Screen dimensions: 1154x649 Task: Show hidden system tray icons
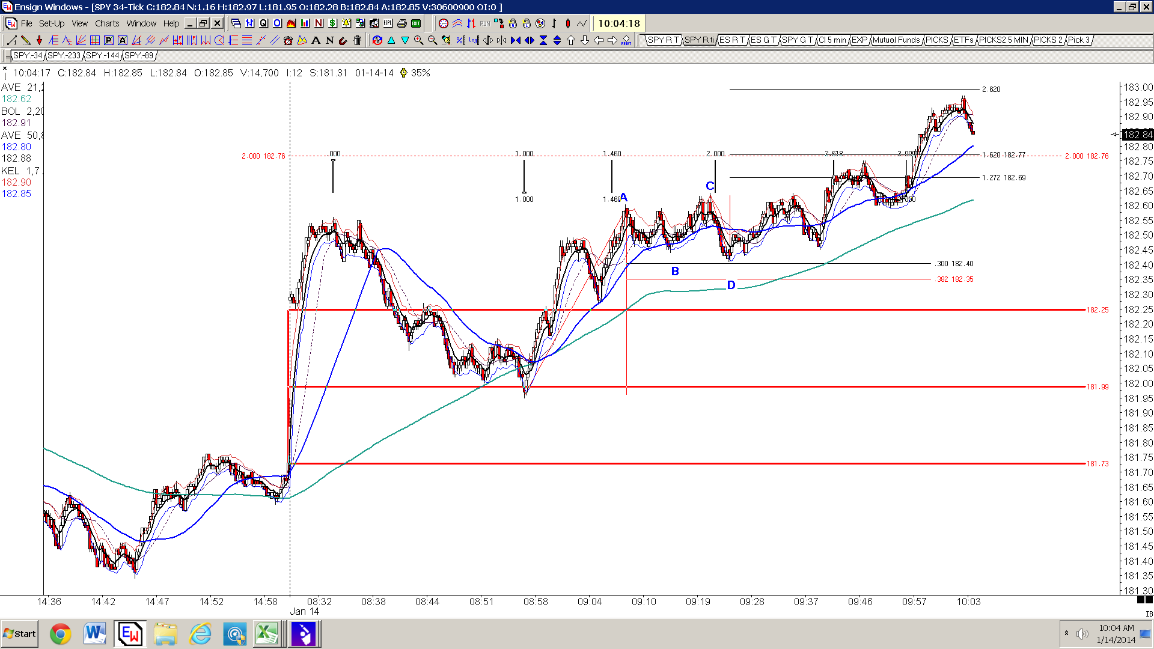coord(1066,633)
